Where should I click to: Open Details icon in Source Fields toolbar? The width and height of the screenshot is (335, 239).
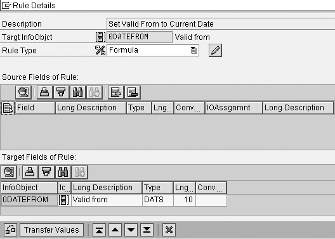pyautogui.click(x=23, y=93)
